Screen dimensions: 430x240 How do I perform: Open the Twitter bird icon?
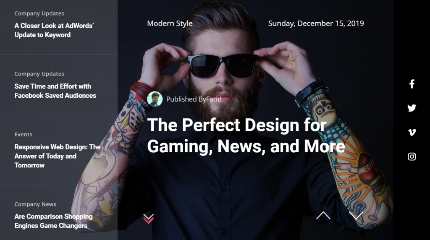(412, 108)
